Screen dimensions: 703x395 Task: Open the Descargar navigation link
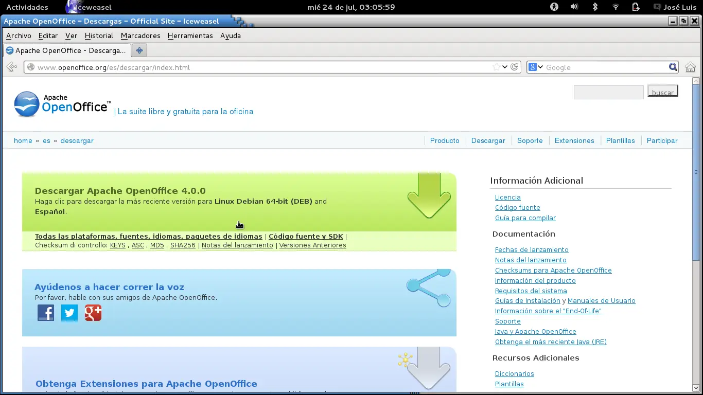point(488,140)
